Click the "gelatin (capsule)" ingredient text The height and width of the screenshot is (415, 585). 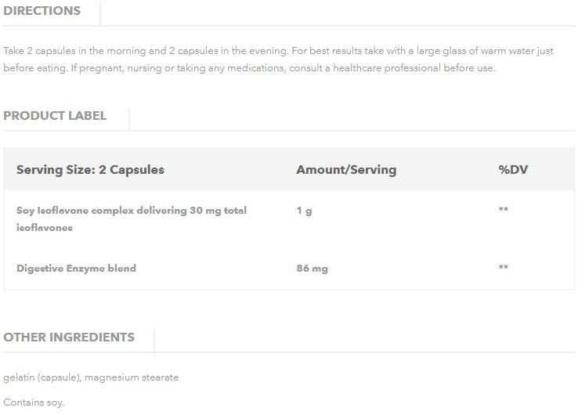42,377
